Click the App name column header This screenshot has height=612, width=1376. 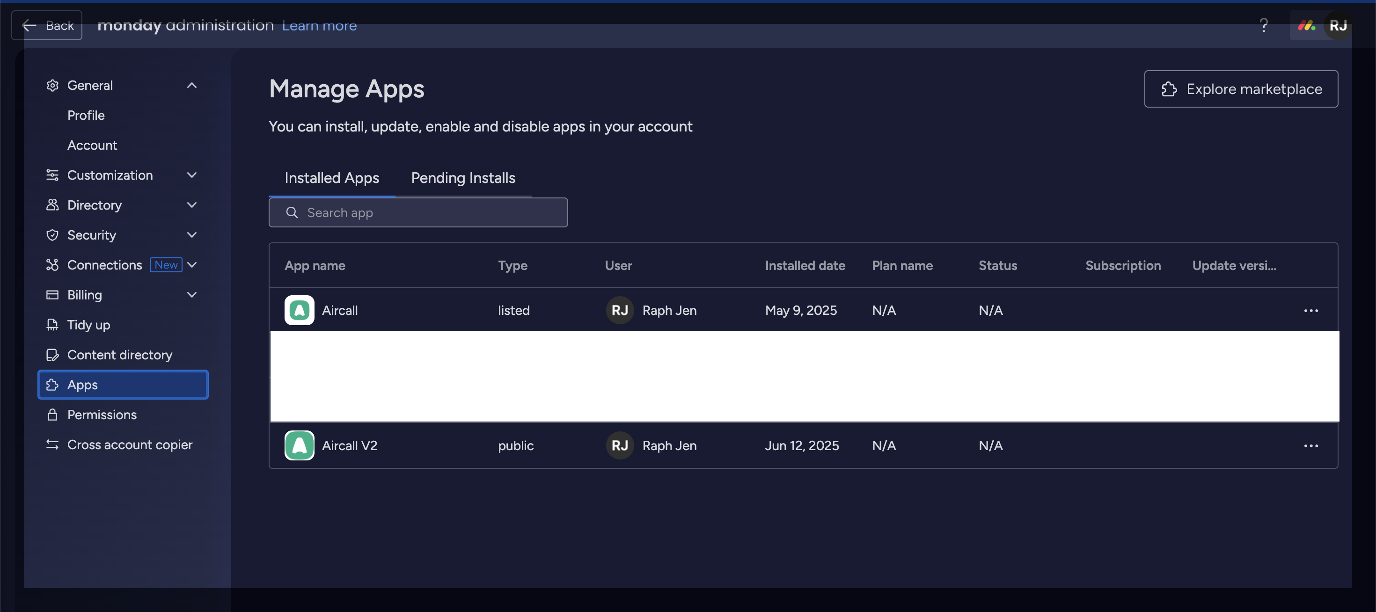(315, 265)
